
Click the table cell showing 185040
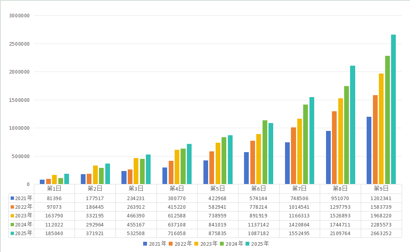[x=54, y=233]
